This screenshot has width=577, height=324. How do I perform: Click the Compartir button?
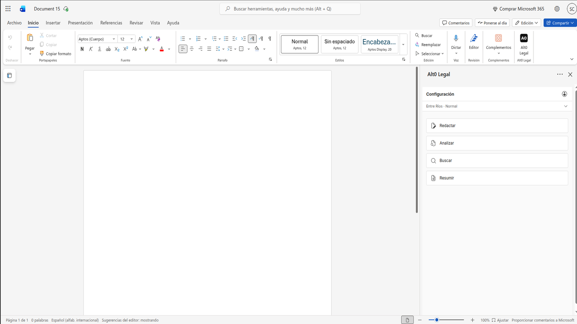(x=560, y=23)
